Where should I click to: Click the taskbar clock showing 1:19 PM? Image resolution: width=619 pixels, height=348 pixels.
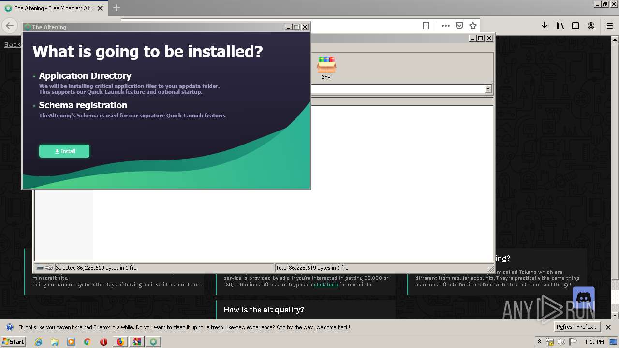click(x=594, y=342)
